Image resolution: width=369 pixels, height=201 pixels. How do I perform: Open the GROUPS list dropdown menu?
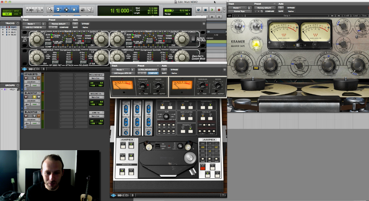pos(18,85)
